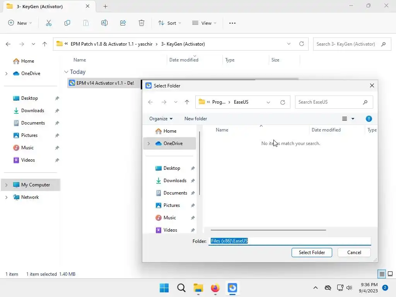Sort by Name column in dialog
This screenshot has width=396, height=297.
coord(222,130)
